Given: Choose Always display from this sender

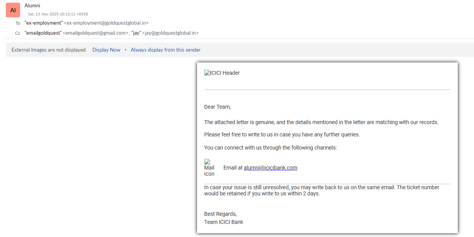Looking at the screenshot, I should click(165, 50).
